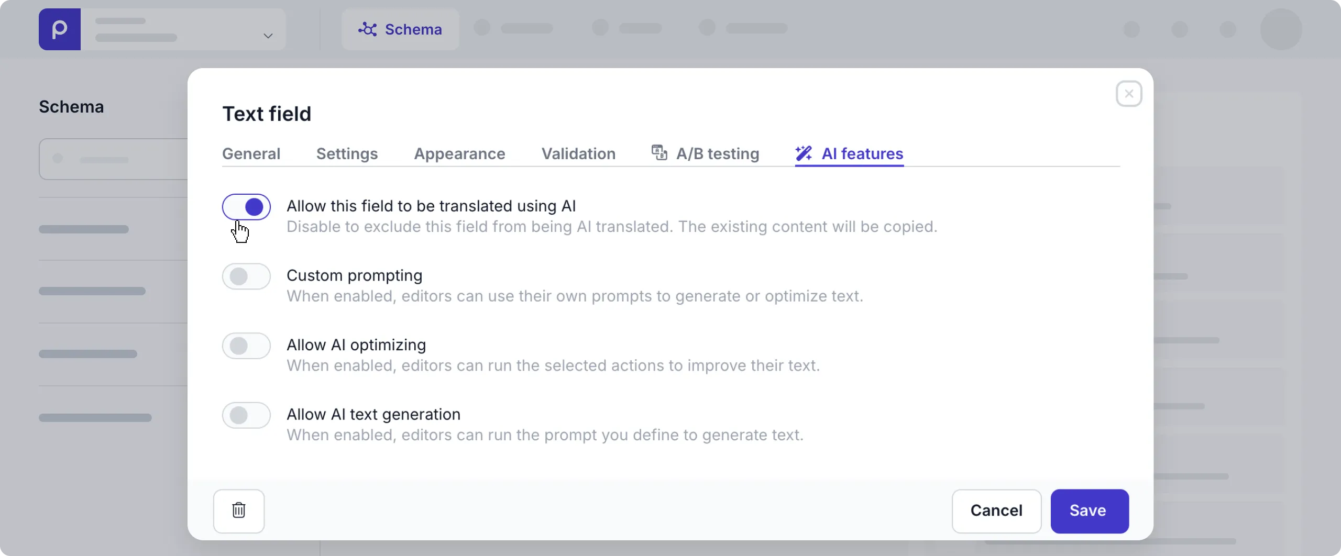1341x556 pixels.
Task: Switch to the General tab
Action: (x=251, y=153)
